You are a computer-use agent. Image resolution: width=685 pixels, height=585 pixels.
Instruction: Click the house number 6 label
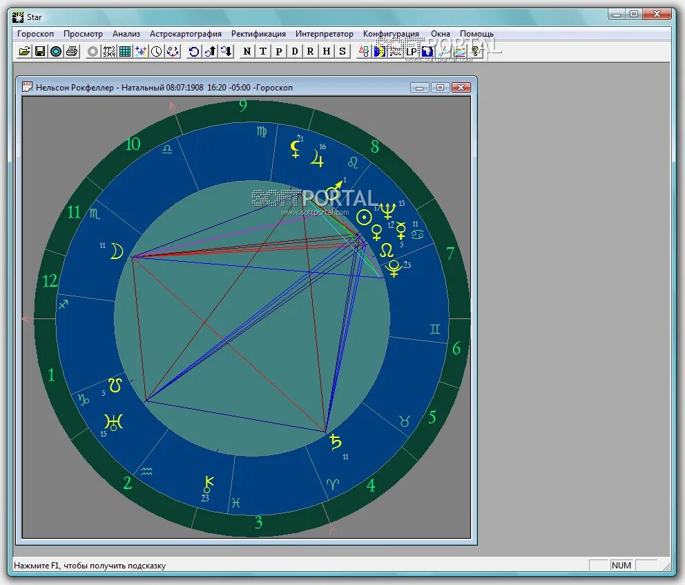point(456,348)
